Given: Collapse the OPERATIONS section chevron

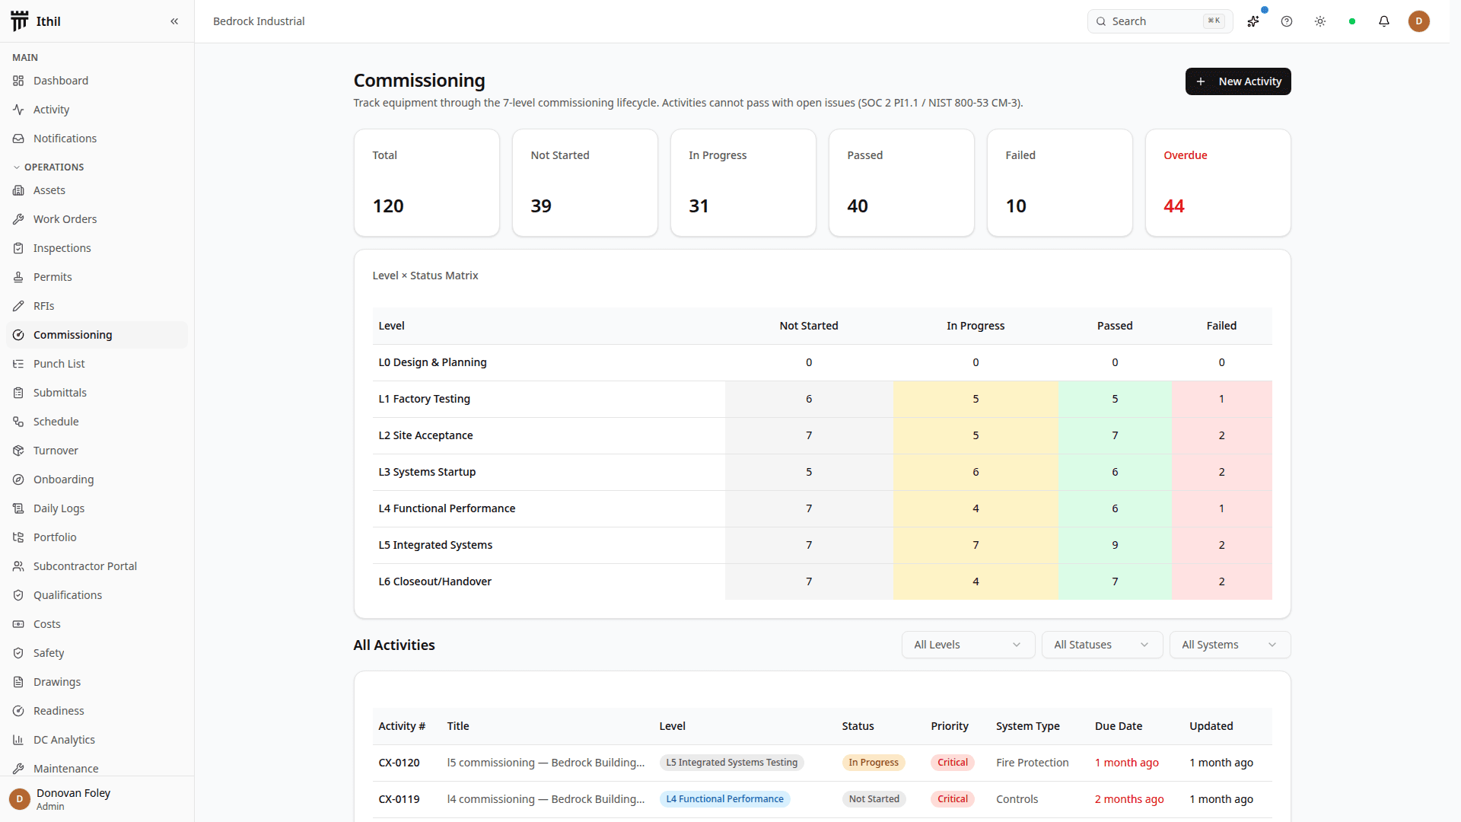Looking at the screenshot, I should 17,167.
